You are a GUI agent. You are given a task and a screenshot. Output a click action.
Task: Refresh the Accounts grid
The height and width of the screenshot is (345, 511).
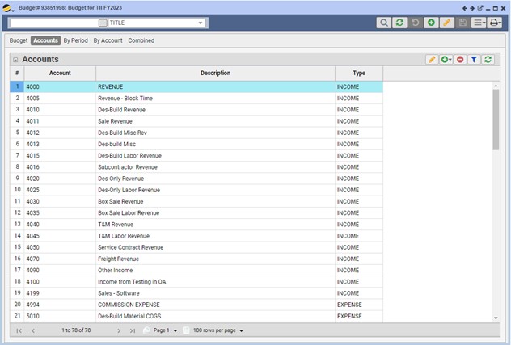click(488, 60)
